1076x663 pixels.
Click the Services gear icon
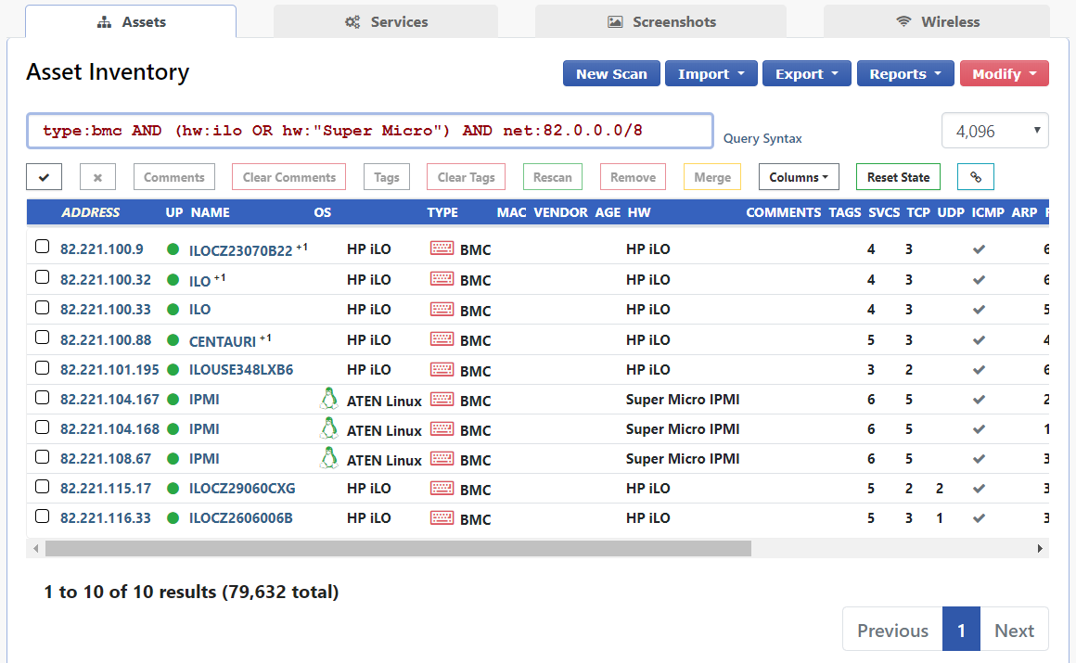[x=352, y=21]
